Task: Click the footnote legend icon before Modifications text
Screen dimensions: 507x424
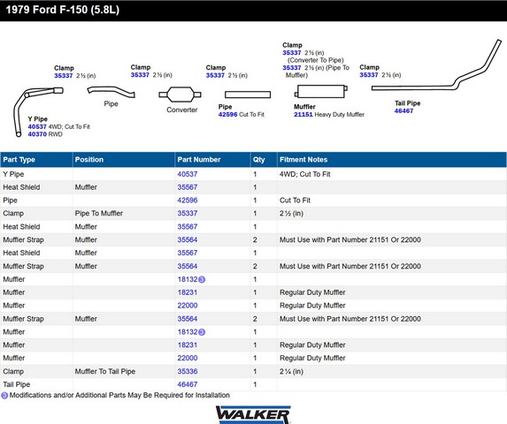Action: tap(4, 395)
